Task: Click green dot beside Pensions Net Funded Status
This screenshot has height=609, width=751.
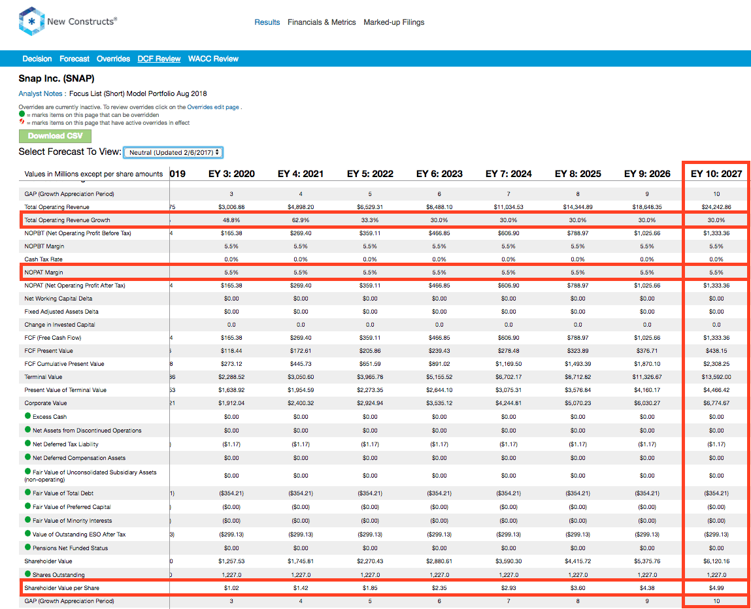Action: tap(28, 547)
